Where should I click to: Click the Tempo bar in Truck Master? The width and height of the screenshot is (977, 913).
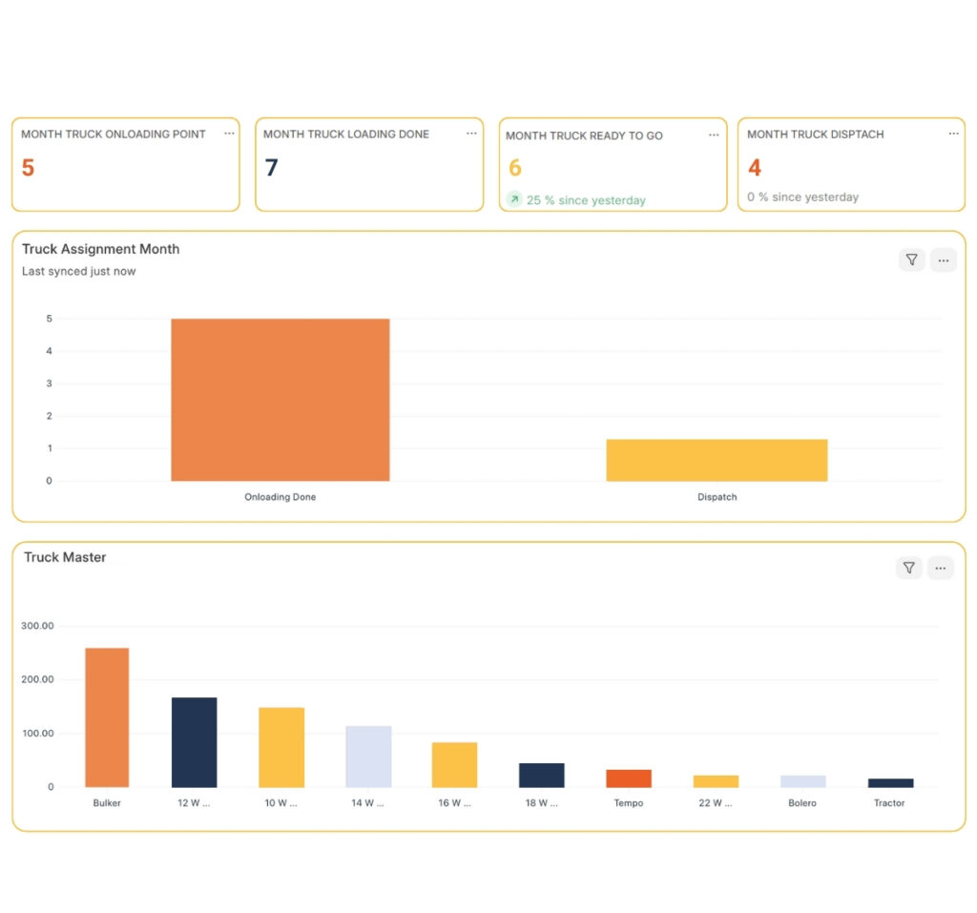click(x=628, y=777)
